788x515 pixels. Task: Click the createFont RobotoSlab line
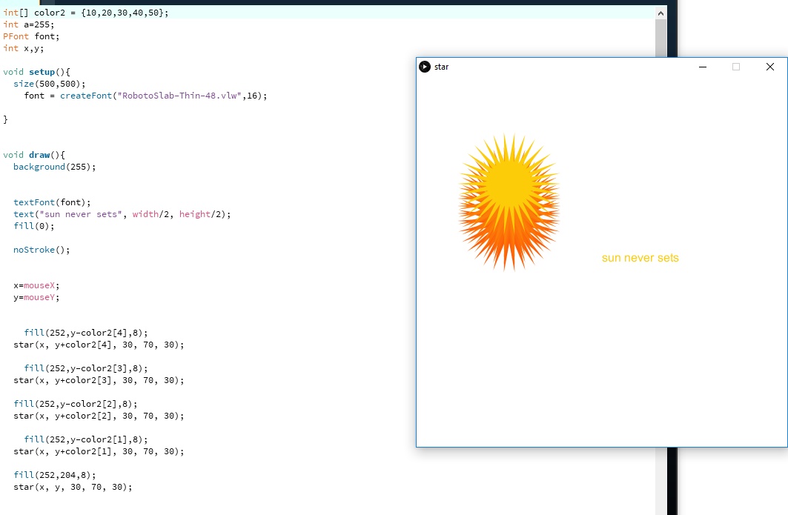[x=146, y=96]
